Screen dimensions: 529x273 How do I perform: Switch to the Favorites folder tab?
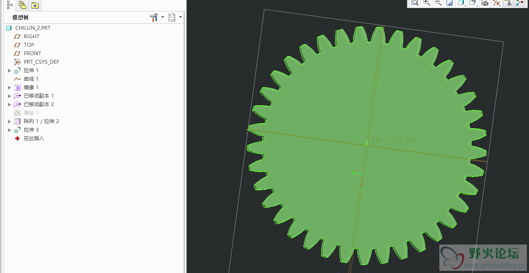(x=34, y=6)
